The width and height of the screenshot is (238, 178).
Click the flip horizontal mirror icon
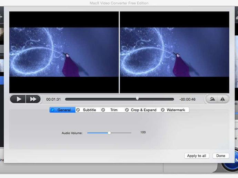pos(223,99)
